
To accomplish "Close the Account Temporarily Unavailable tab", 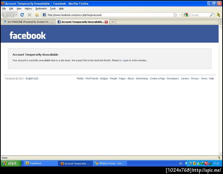I will point(106,22).
